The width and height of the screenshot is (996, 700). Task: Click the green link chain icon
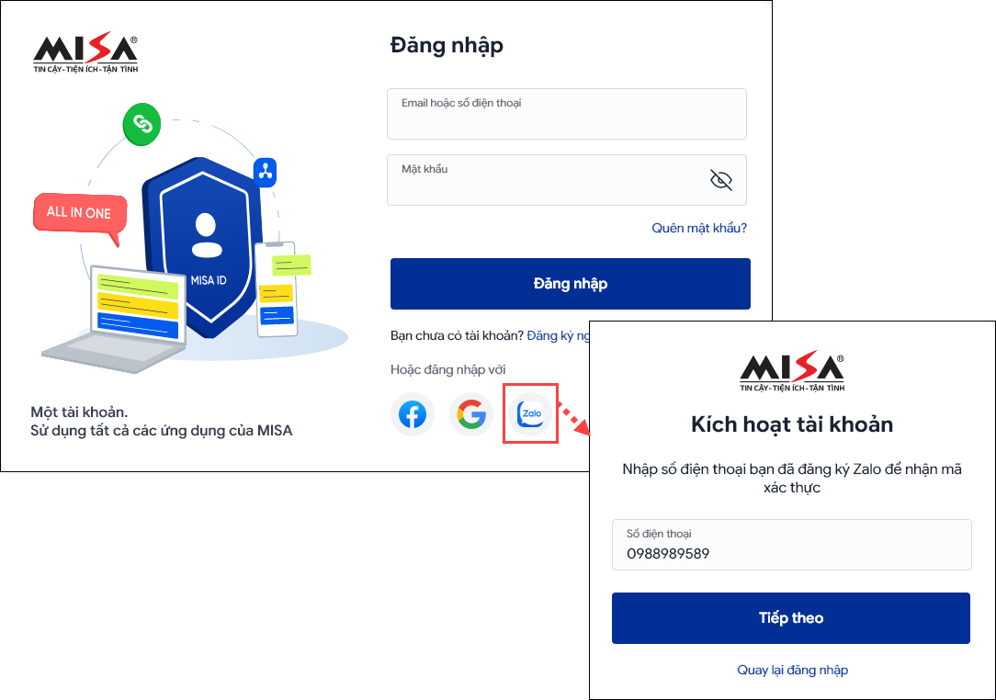pyautogui.click(x=141, y=125)
